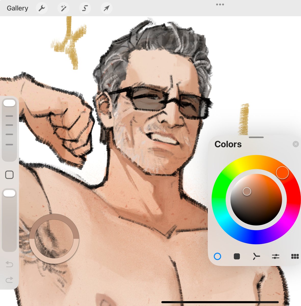The image size is (301, 306).
Task: Redo the last stroke
Action: 9,280
